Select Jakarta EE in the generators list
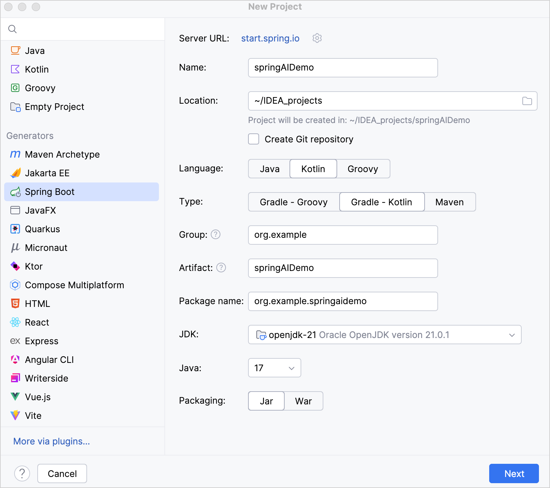Viewport: 550px width, 488px height. point(47,173)
